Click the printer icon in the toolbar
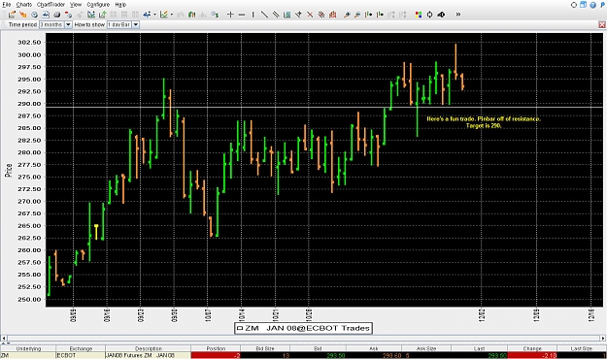Viewport: 607px width, 359px height. 57,15
